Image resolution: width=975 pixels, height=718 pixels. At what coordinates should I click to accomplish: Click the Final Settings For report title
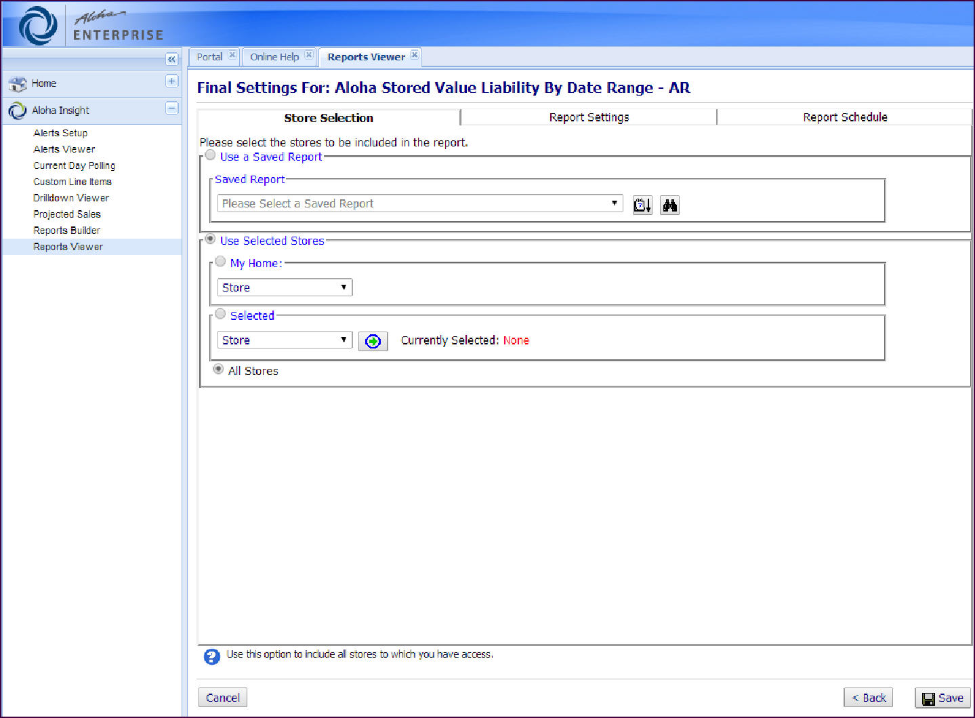tap(444, 87)
